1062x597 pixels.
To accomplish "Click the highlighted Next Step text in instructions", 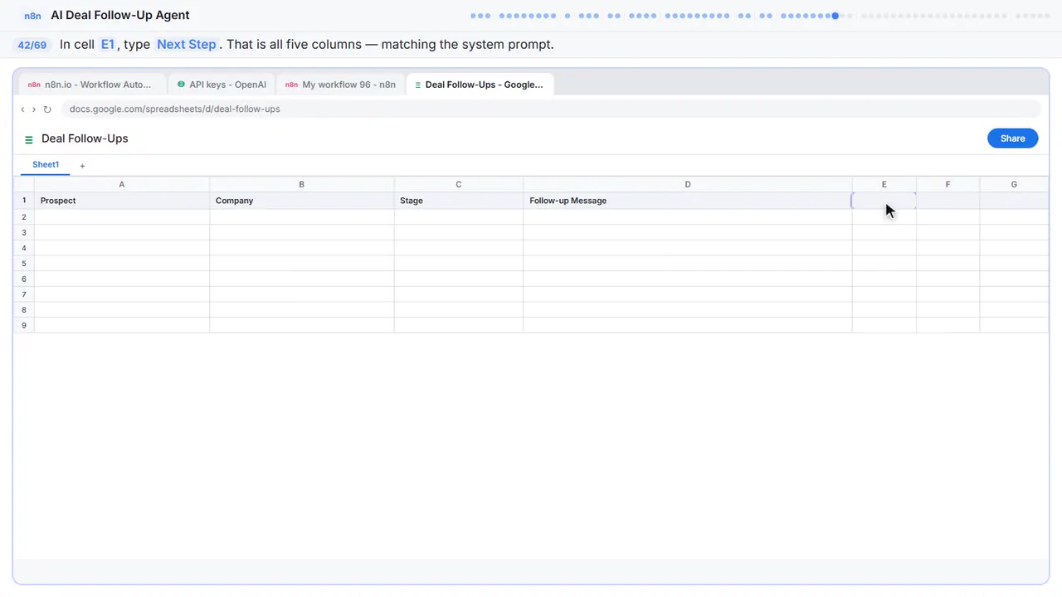I will (x=187, y=45).
